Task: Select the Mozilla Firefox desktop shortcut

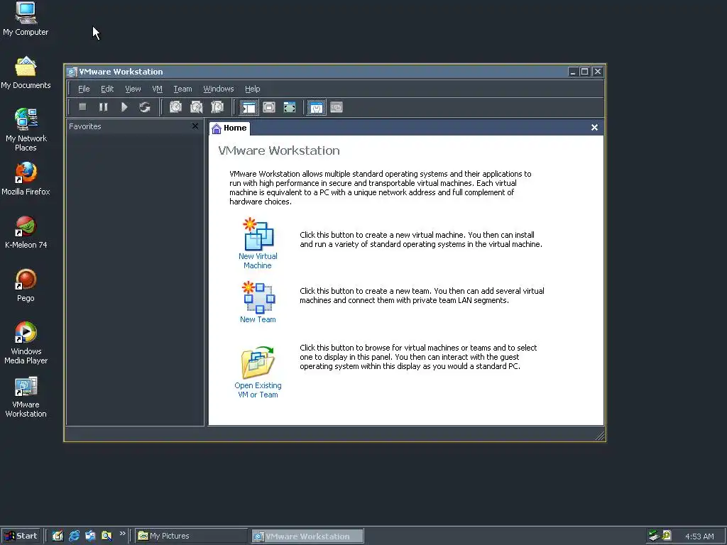Action: pos(26,179)
